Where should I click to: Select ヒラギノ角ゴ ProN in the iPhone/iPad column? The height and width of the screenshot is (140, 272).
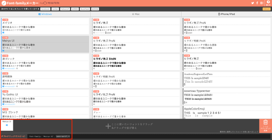pyautogui.click(x=227, y=26)
